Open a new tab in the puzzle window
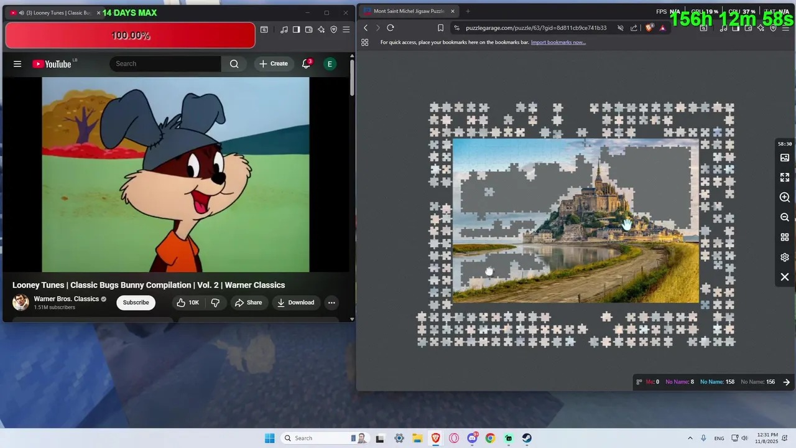Screen dimensions: 796x448 (x=468, y=11)
